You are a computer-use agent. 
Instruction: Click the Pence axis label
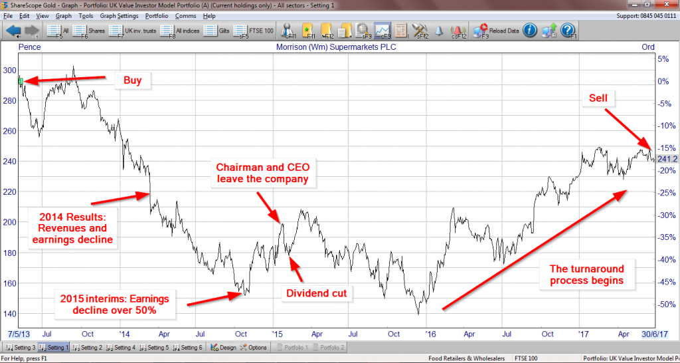[x=29, y=47]
